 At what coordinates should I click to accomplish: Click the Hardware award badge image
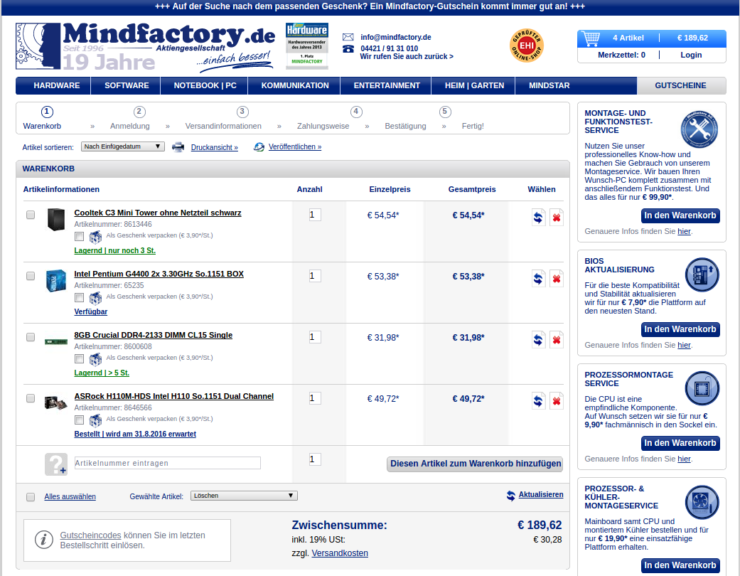pos(307,46)
